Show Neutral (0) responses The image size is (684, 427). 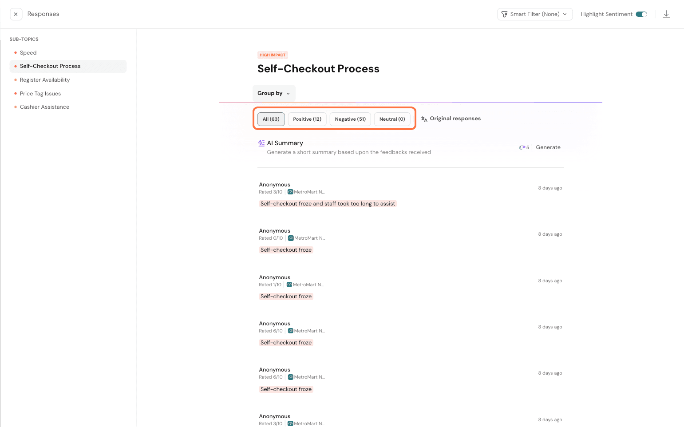click(x=392, y=119)
